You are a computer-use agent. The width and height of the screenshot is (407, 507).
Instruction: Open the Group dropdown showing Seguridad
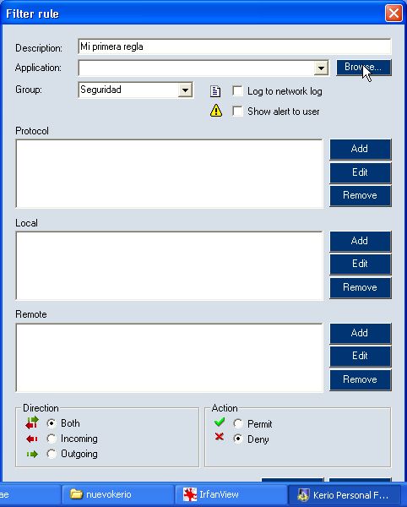coord(185,90)
